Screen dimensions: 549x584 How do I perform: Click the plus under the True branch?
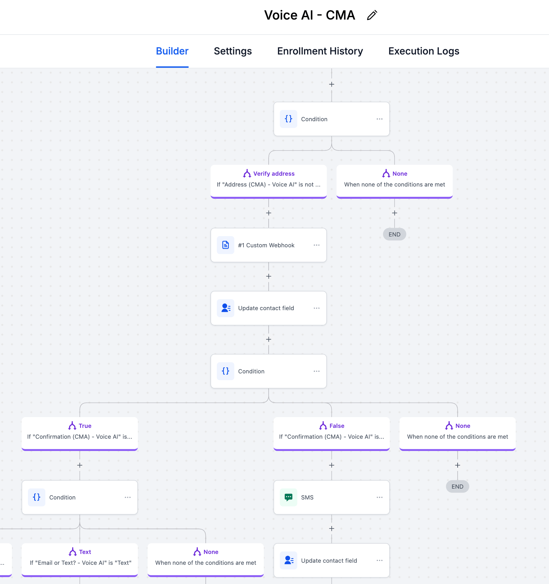click(x=80, y=465)
